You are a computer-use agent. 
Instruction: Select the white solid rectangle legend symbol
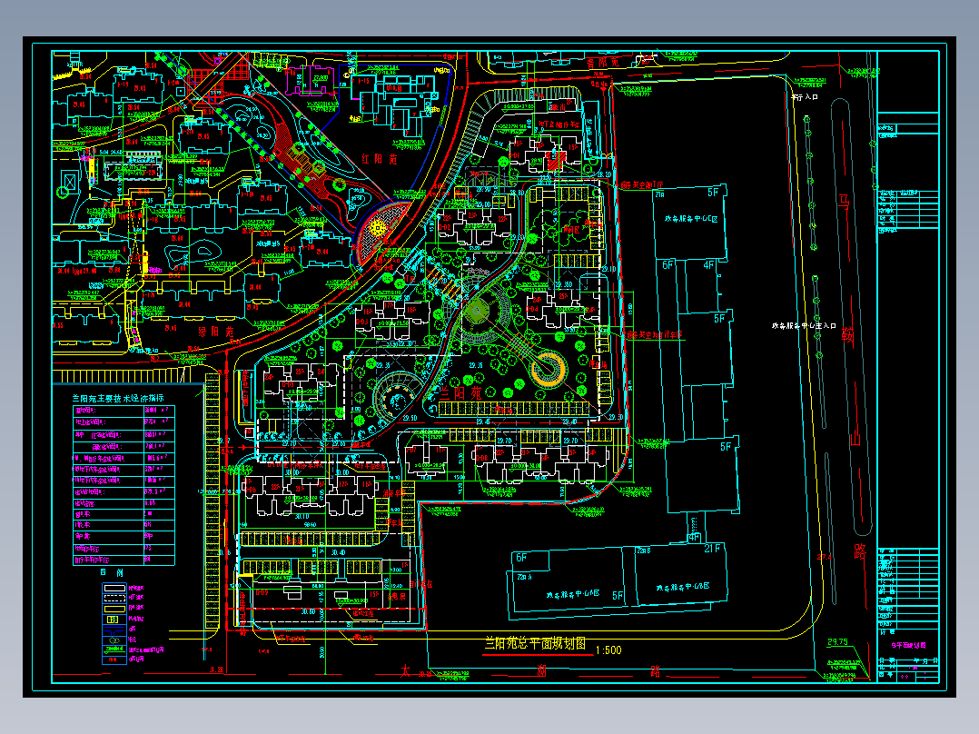(114, 589)
